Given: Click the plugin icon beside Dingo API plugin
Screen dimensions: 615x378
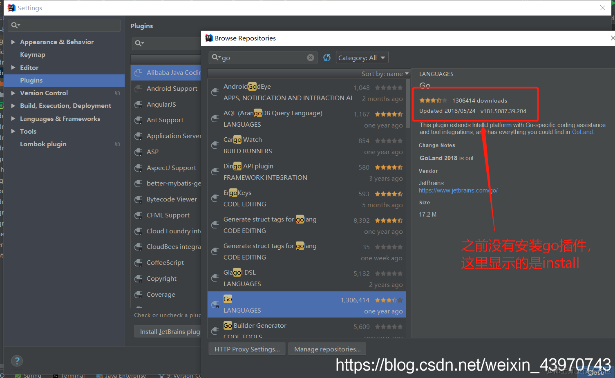Looking at the screenshot, I should (215, 172).
